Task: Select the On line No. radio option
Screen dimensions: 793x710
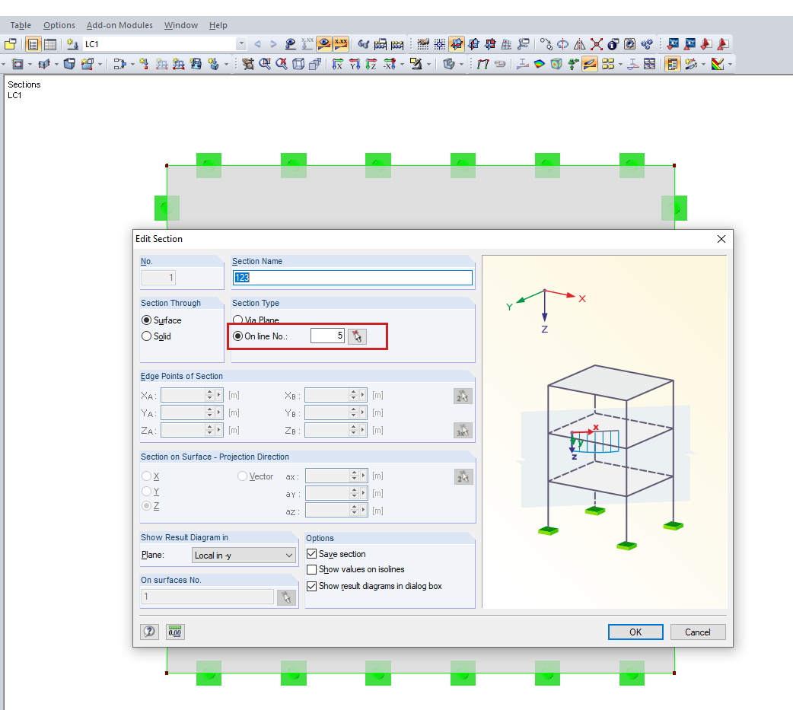Action: point(237,336)
